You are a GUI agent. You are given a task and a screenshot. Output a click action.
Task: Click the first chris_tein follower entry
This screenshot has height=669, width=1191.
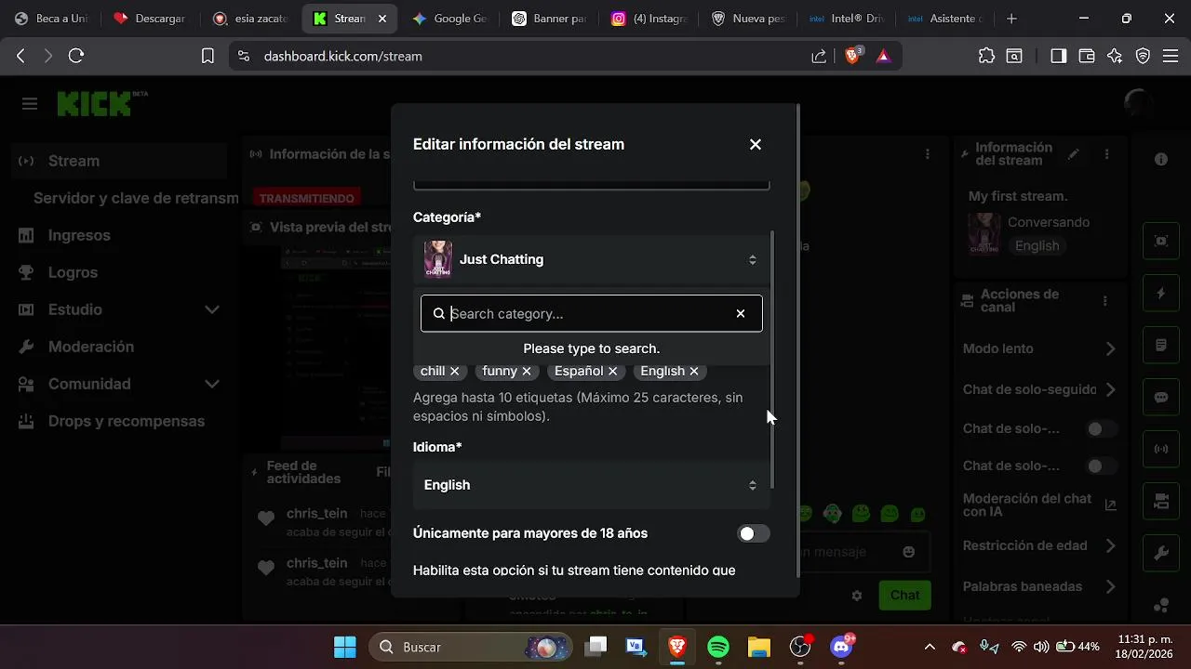click(316, 522)
